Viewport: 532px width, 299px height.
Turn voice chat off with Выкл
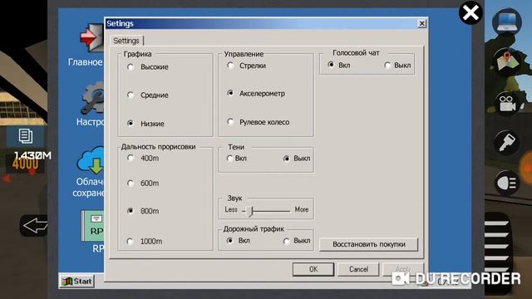click(387, 65)
